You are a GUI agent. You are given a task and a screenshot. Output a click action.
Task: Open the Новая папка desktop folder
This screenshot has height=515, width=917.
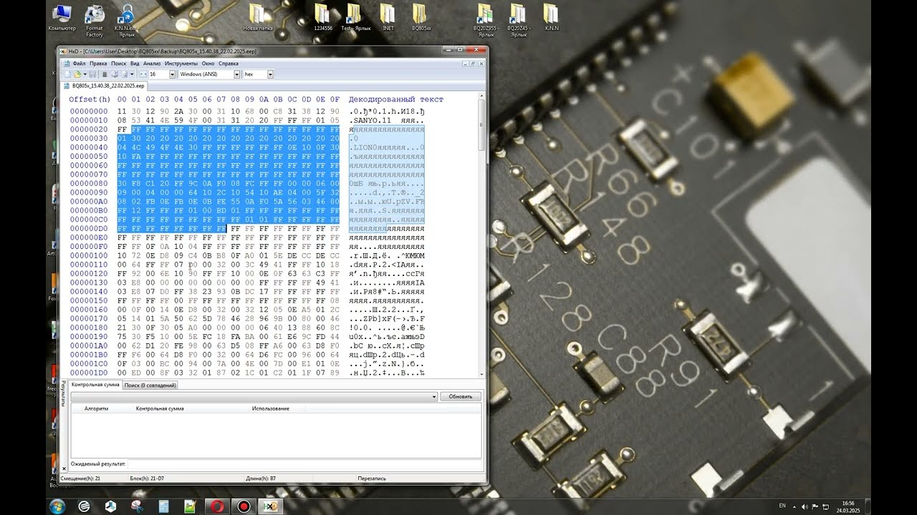click(x=258, y=17)
